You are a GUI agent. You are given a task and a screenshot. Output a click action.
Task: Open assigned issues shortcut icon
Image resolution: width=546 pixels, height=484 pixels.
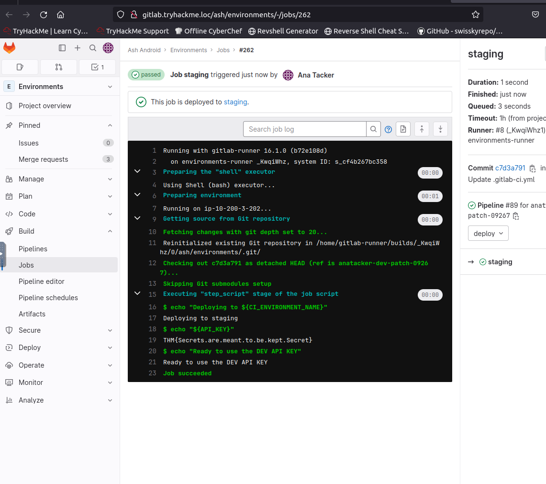[20, 67]
